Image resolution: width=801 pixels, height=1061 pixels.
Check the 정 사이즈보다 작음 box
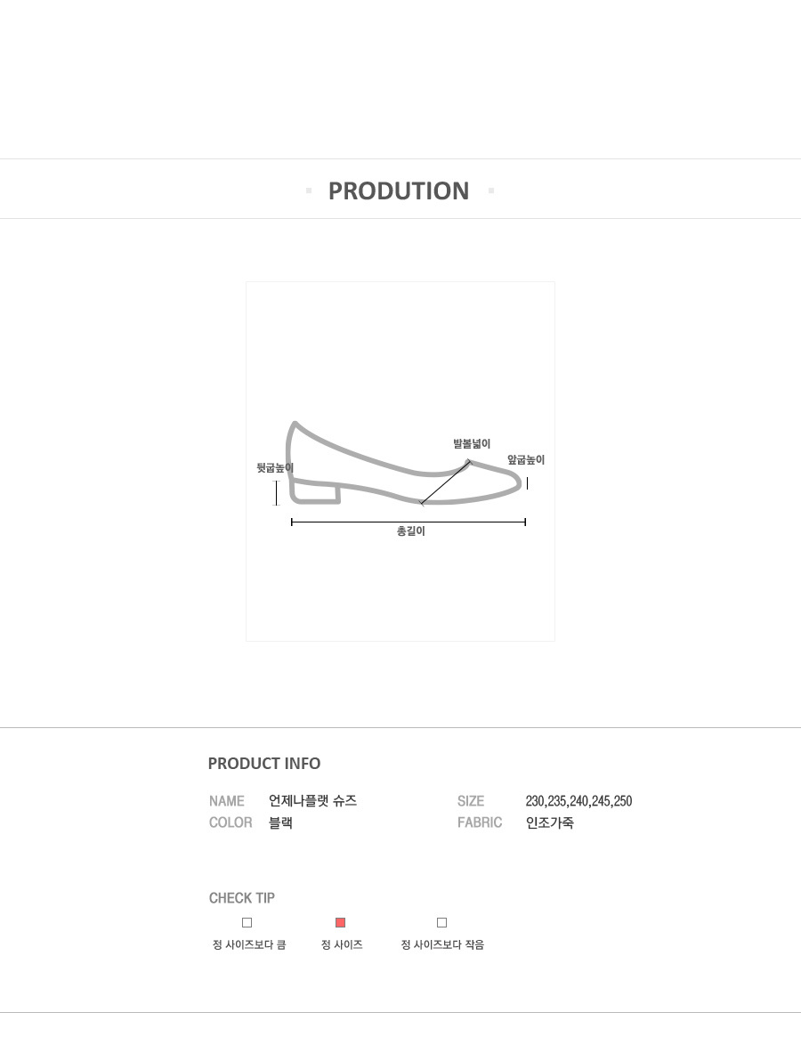(441, 922)
